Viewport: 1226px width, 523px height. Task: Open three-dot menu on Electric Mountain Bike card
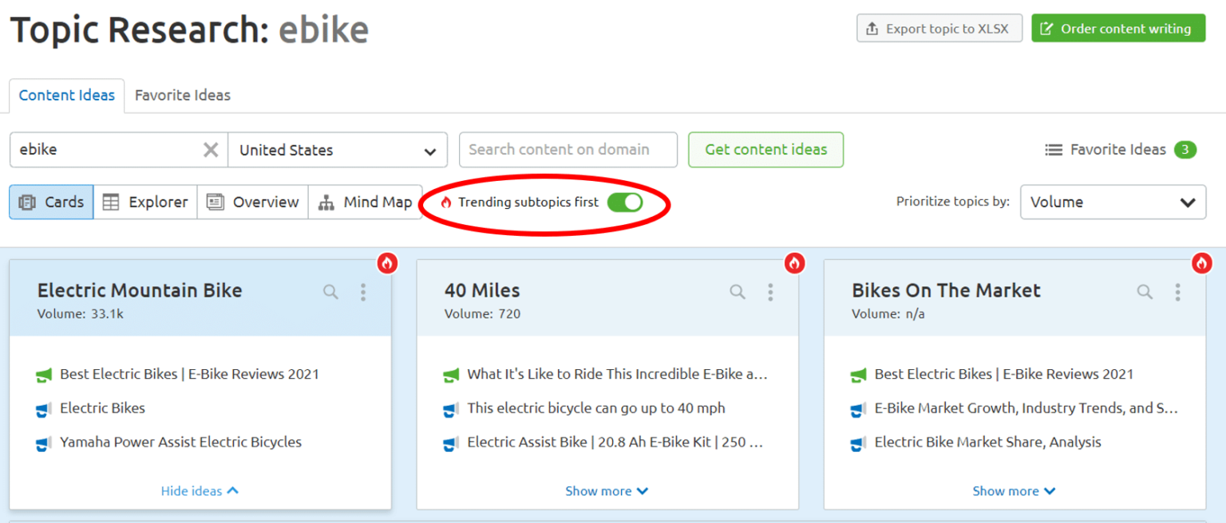point(363,292)
